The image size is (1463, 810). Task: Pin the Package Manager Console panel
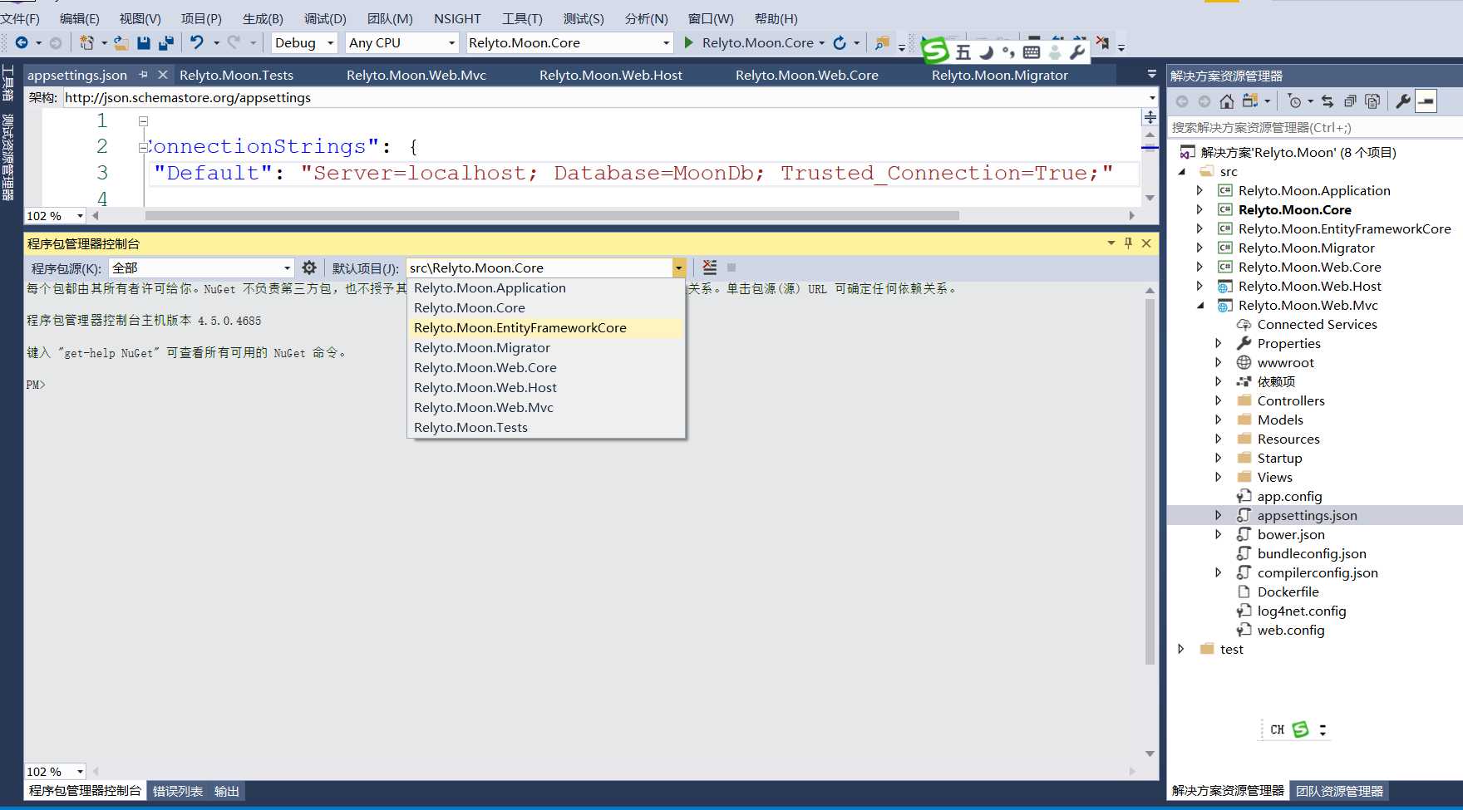pos(1128,243)
